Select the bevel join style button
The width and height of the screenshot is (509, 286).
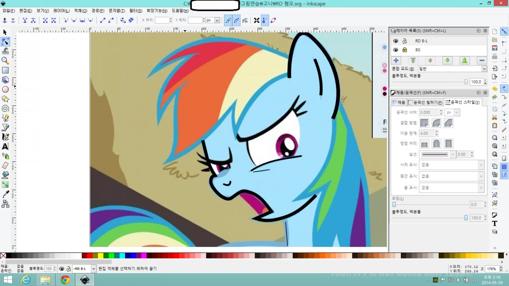point(449,123)
